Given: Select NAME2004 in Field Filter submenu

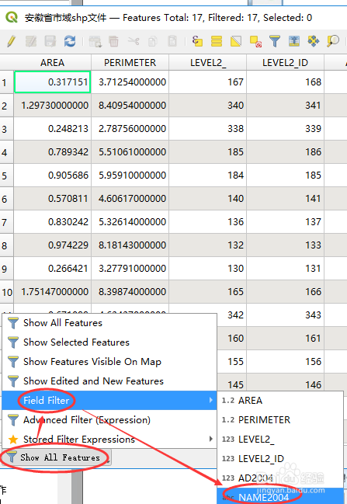Looking at the screenshot, I should coord(280,496).
